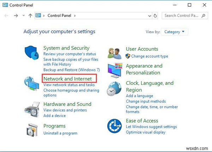The width and height of the screenshot is (212, 152).
Task: Open Uninstall a program link
Action: coord(60,133)
